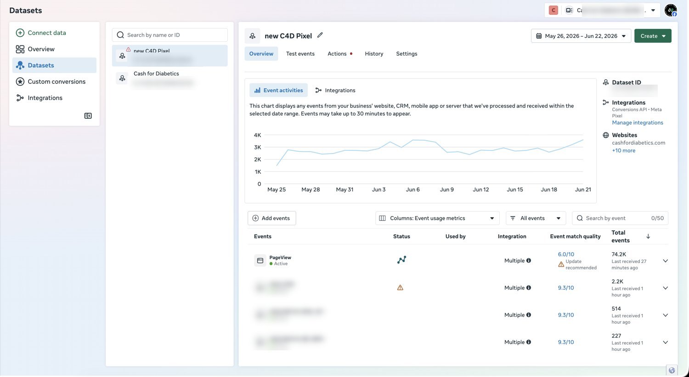Click the Event match quality column header

[575, 236]
